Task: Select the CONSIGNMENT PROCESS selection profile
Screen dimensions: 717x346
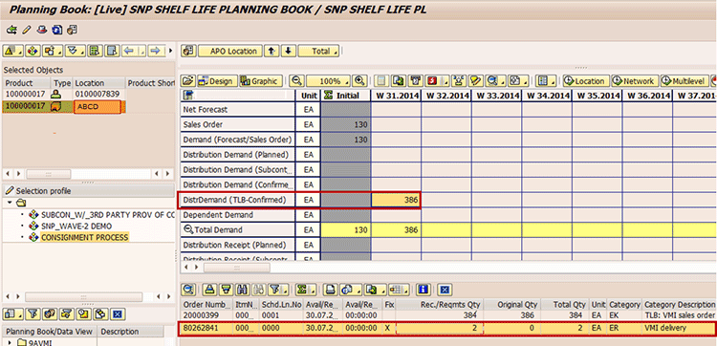Action: (84, 237)
